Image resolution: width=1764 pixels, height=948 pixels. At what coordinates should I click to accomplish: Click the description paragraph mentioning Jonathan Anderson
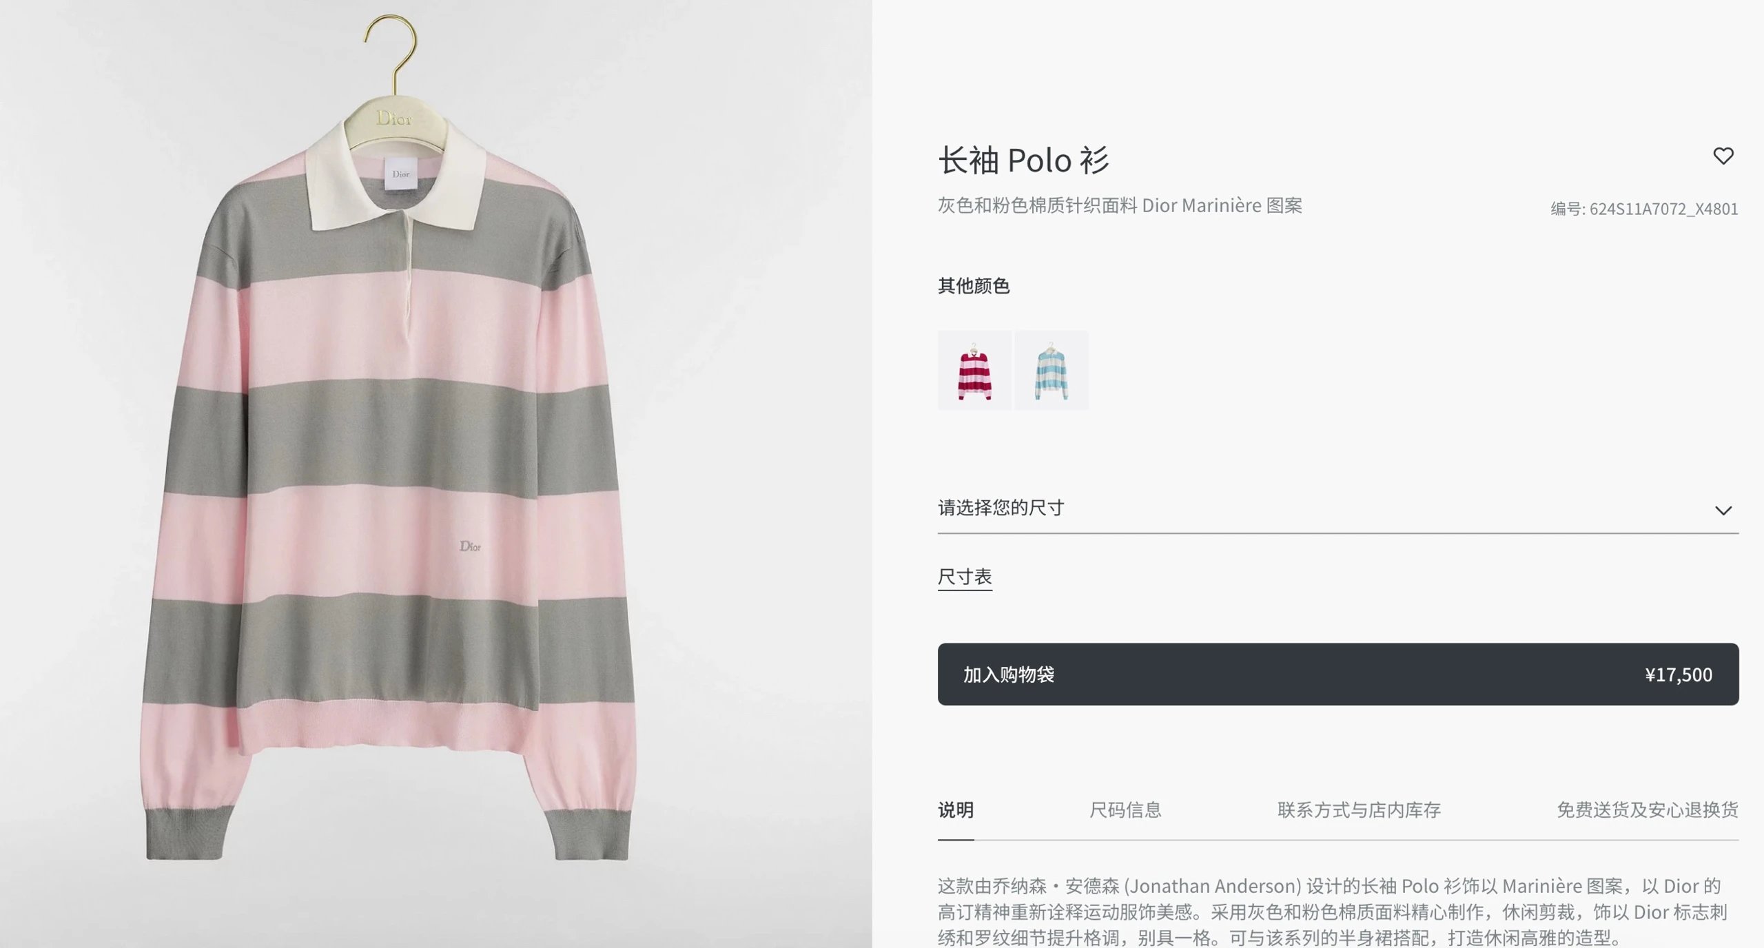(1330, 911)
